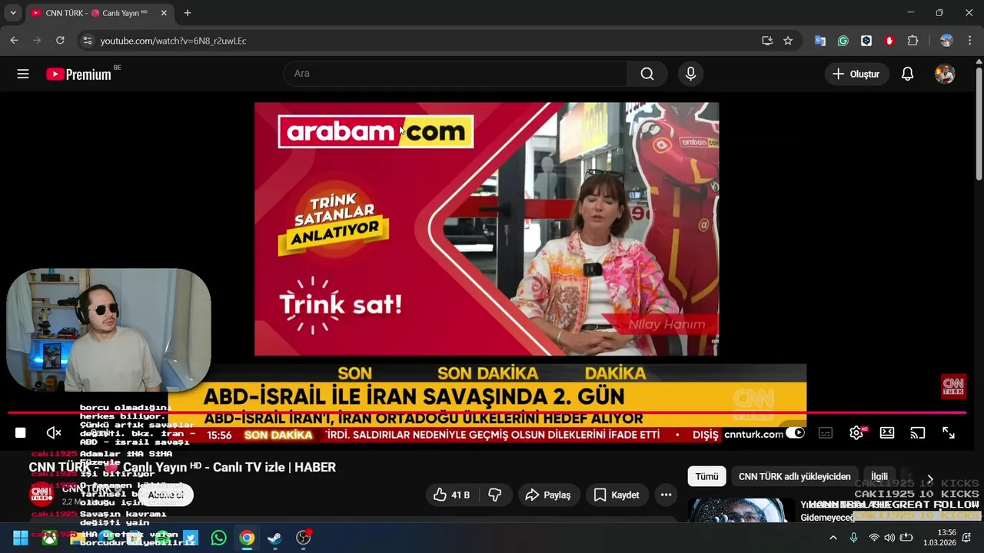
Task: Click the Paylaş share button
Action: click(x=548, y=495)
